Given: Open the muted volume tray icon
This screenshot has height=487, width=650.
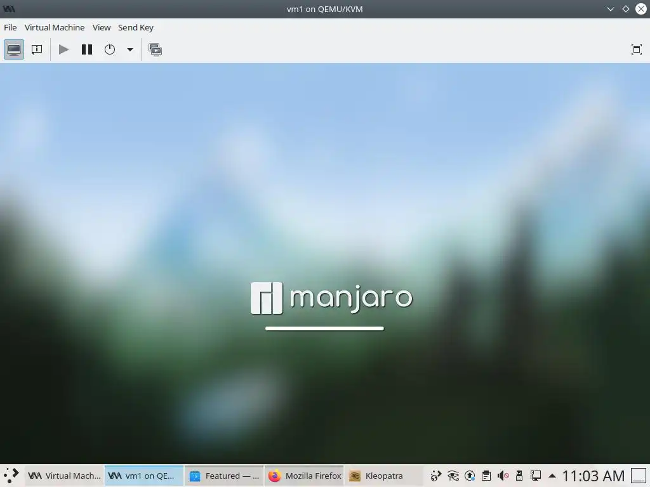Looking at the screenshot, I should pos(503,476).
